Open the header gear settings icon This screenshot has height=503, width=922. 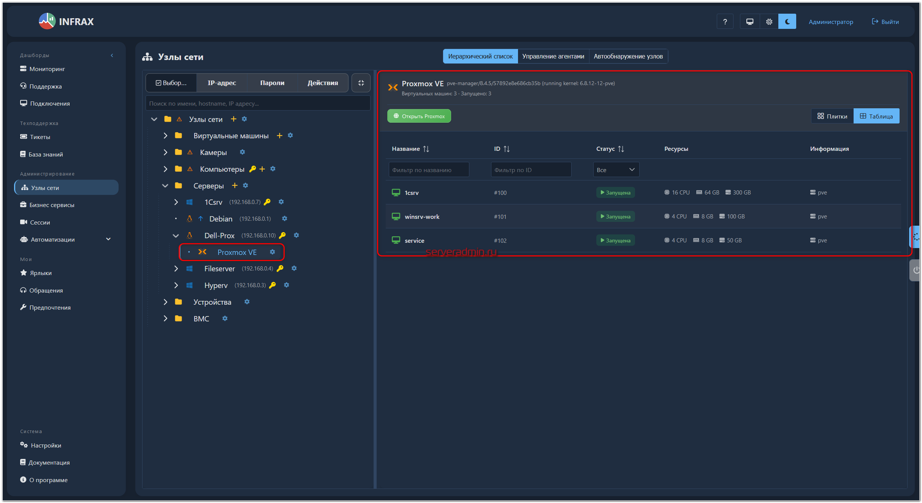click(x=769, y=22)
